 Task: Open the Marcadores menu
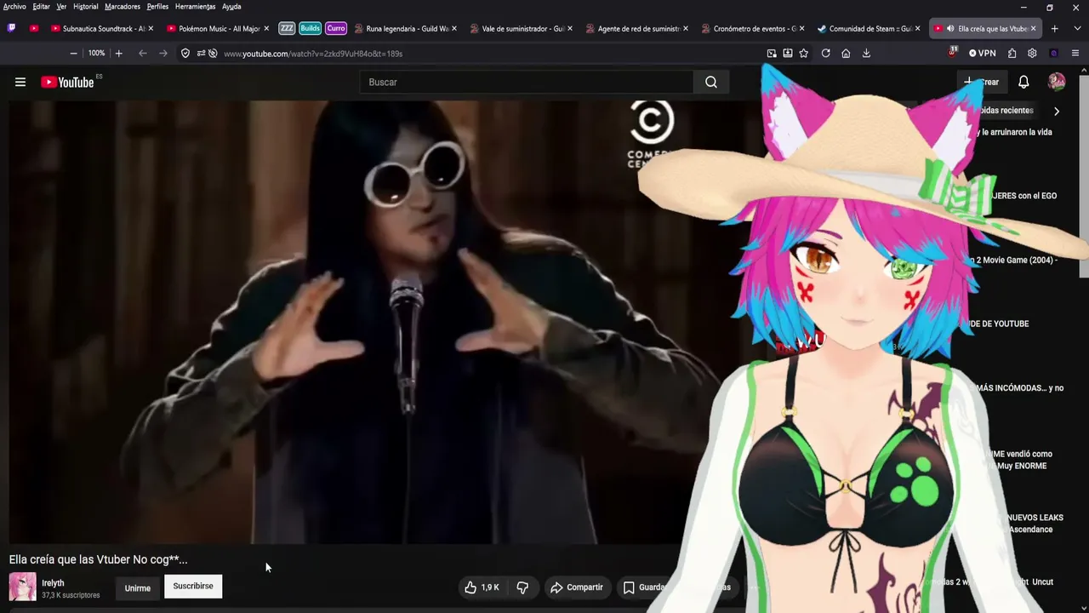tap(123, 7)
